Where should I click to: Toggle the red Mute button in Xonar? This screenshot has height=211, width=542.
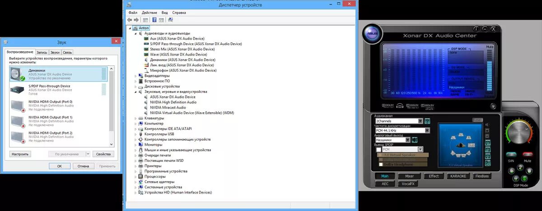pos(528,155)
